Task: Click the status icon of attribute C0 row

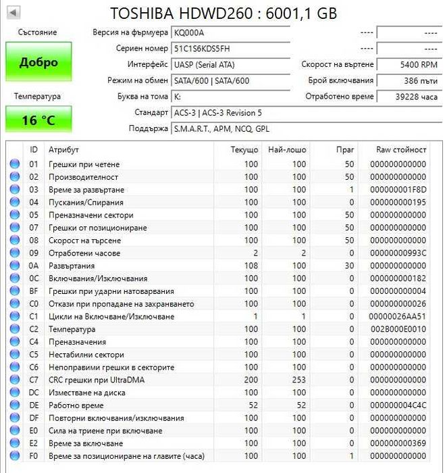Action: click(x=14, y=303)
